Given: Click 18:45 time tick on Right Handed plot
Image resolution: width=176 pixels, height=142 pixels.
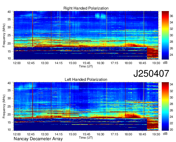Looking at the screenshot, I should tap(142, 63).
